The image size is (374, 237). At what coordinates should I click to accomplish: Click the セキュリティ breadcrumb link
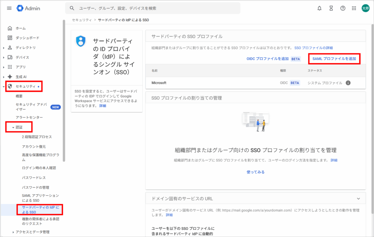pos(82,20)
